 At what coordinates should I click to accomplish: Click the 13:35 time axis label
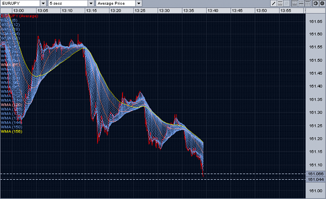coord(188,10)
